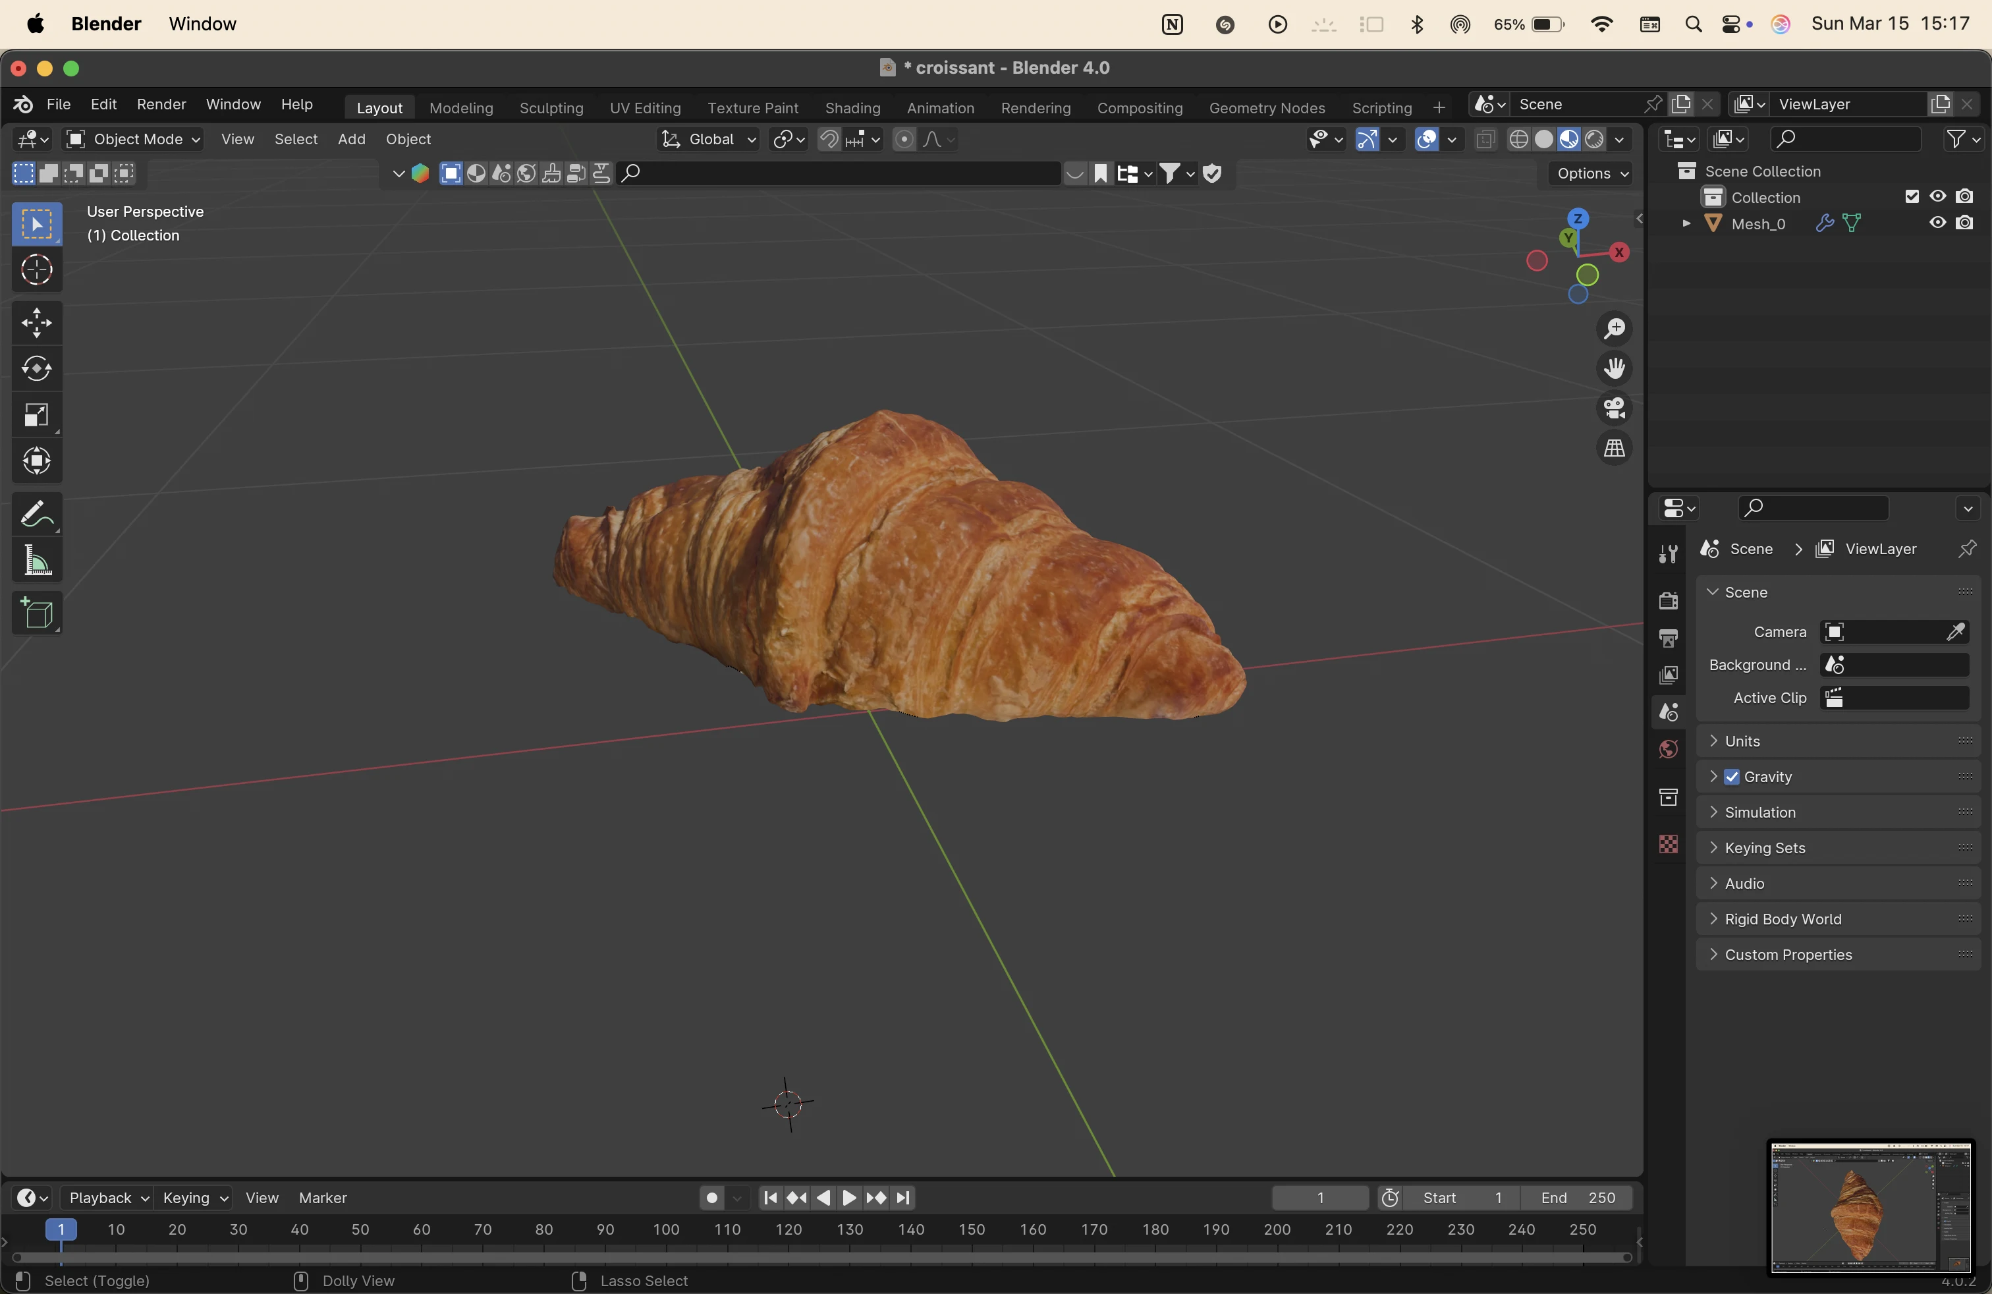
Task: Activate the Annotate pencil tool
Action: [x=37, y=513]
